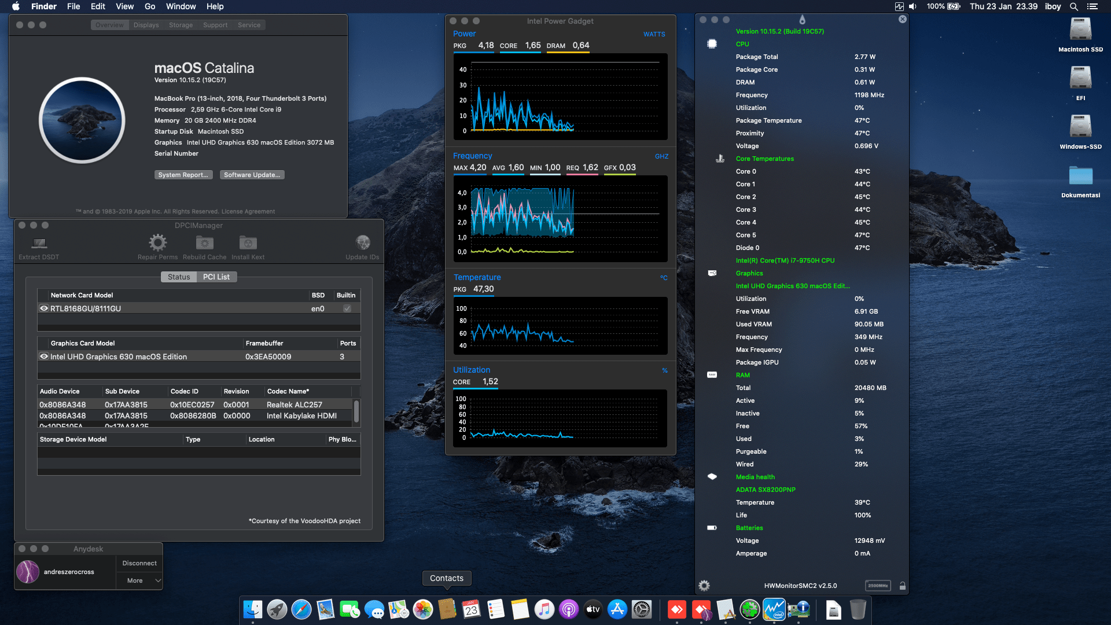Open HWMonitorSMC2 settings gear
This screenshot has width=1111, height=625.
click(x=704, y=586)
